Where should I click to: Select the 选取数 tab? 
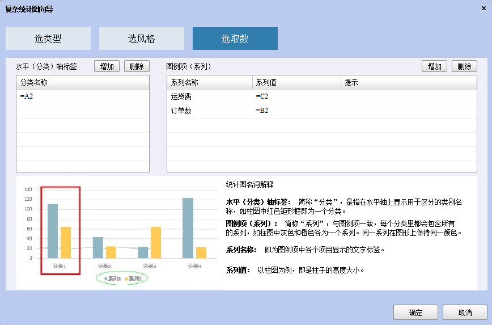point(235,39)
